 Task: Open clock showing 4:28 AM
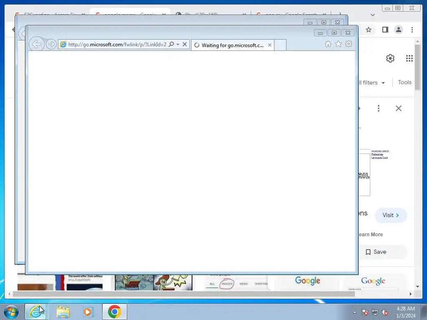click(406, 312)
